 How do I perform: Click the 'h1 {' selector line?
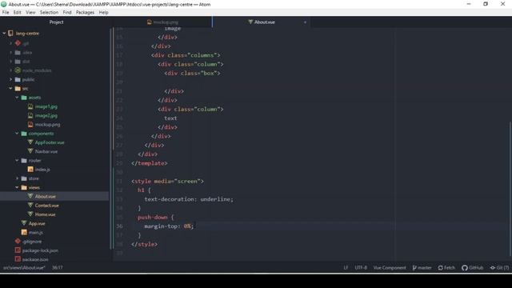click(144, 190)
